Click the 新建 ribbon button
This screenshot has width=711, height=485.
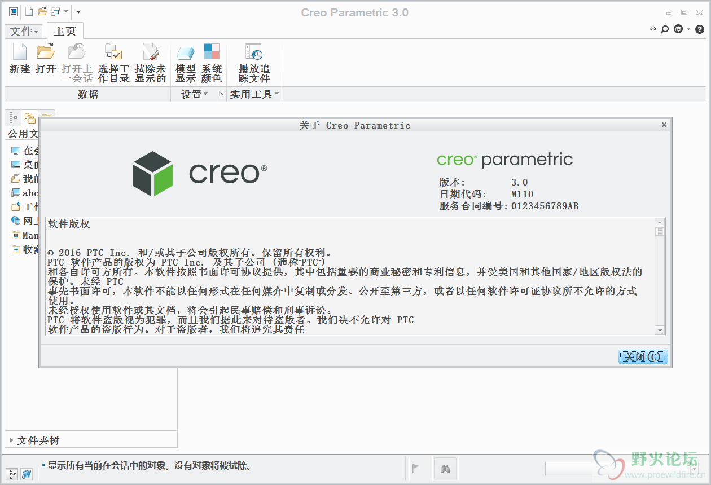tap(20, 59)
